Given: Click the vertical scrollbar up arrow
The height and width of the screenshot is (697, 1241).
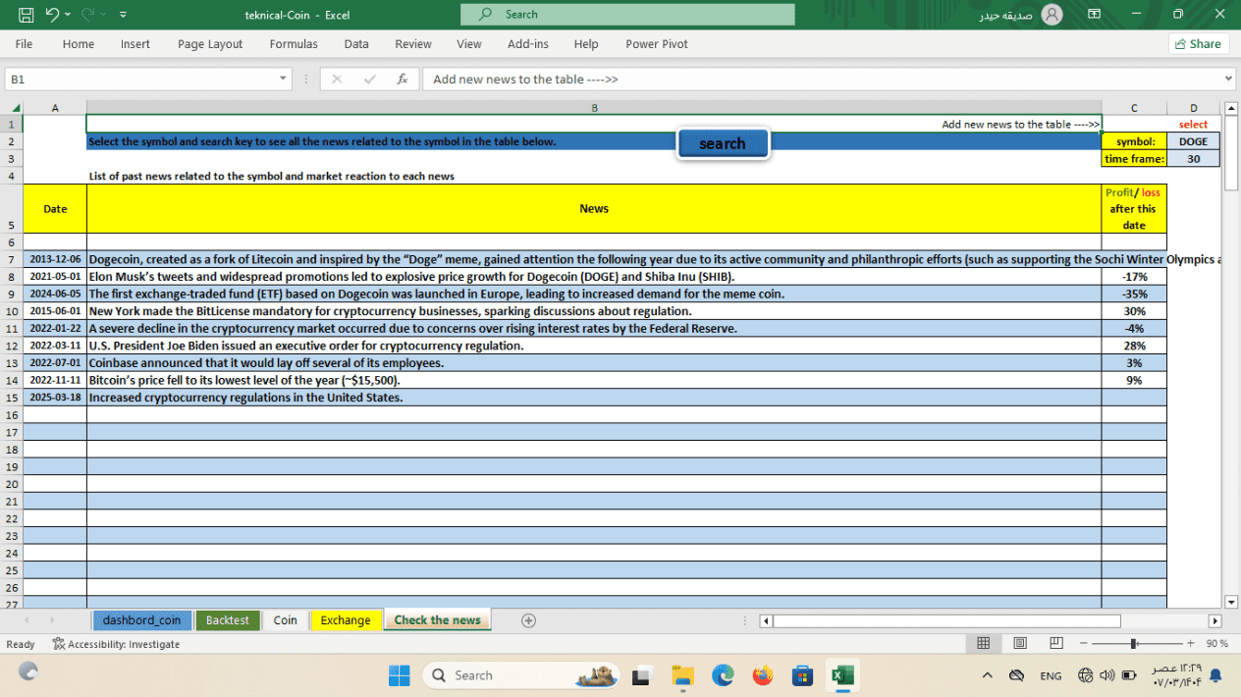Looking at the screenshot, I should [1231, 107].
